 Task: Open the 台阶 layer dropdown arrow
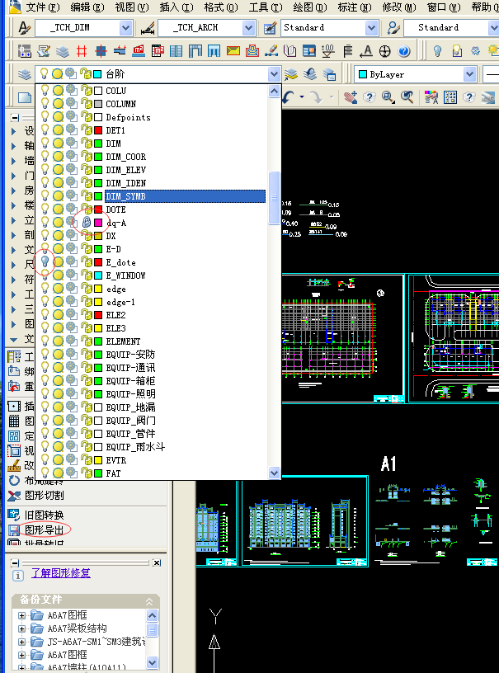(274, 74)
